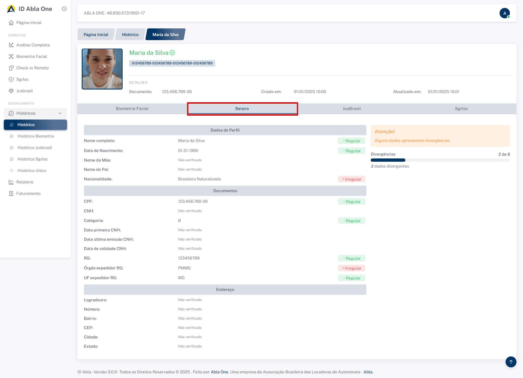
Task: Click the Análise Completa sidebar icon
Action: (11, 45)
